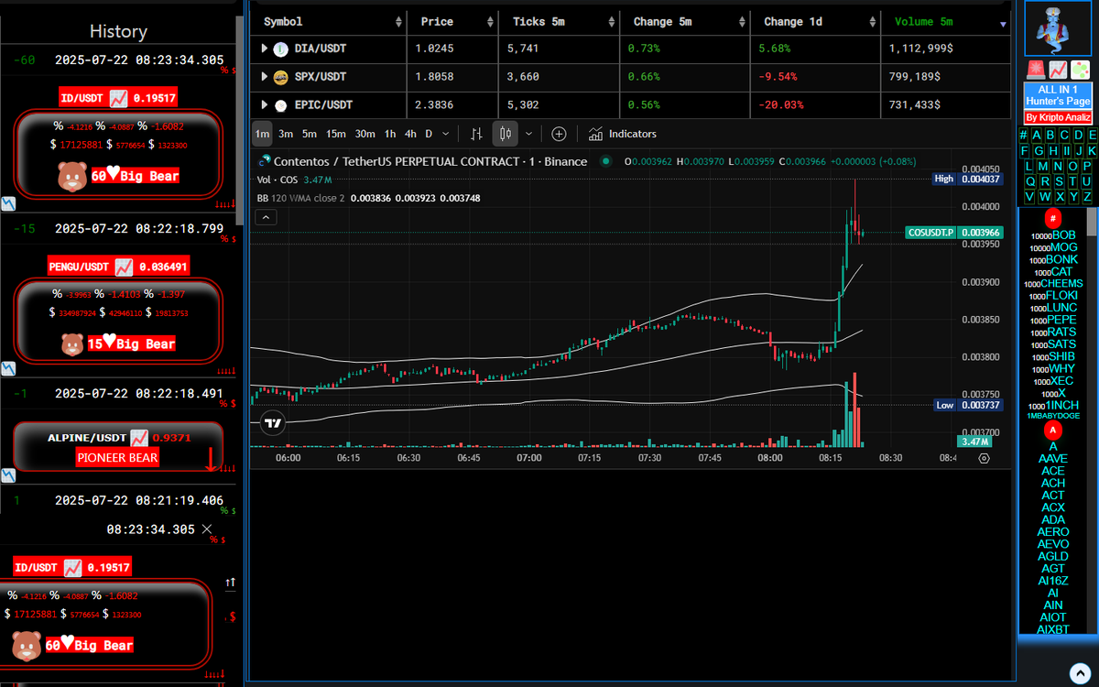The width and height of the screenshot is (1099, 687).
Task: Select the D daily timeframe
Action: pyautogui.click(x=429, y=134)
